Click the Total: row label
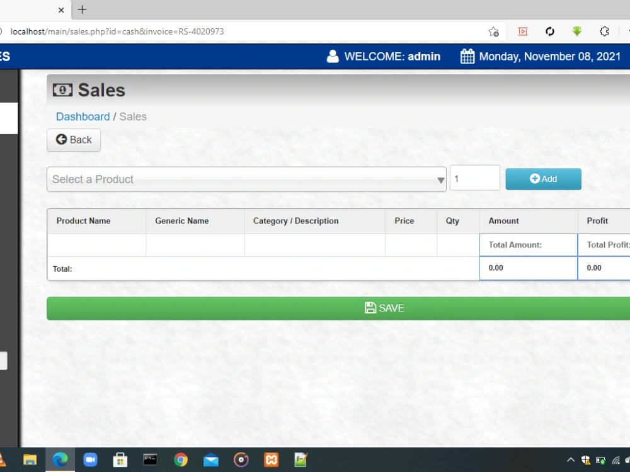Screen dimensions: 630x472 coord(62,269)
